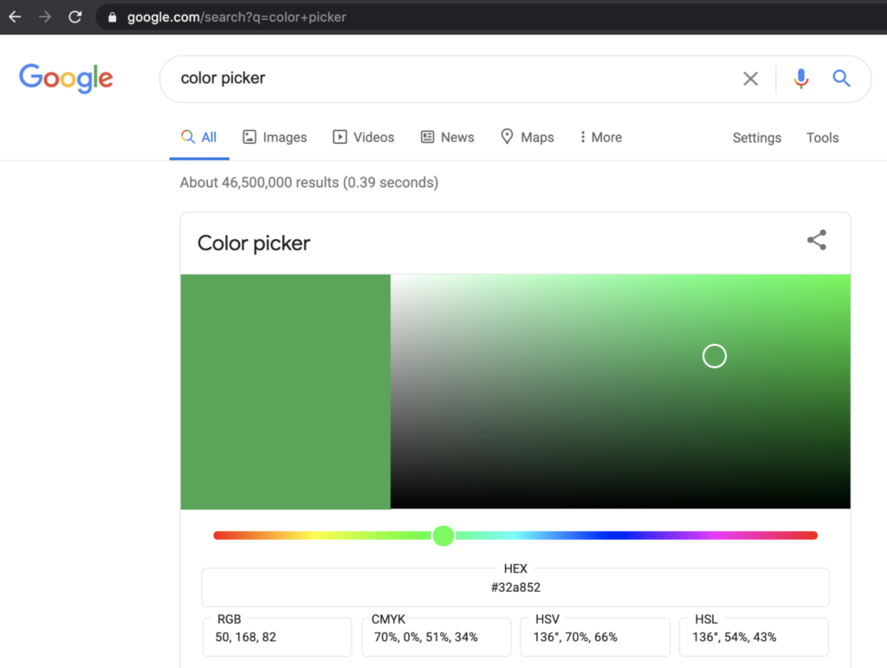
Task: Click the HEX value field
Action: [x=515, y=587]
